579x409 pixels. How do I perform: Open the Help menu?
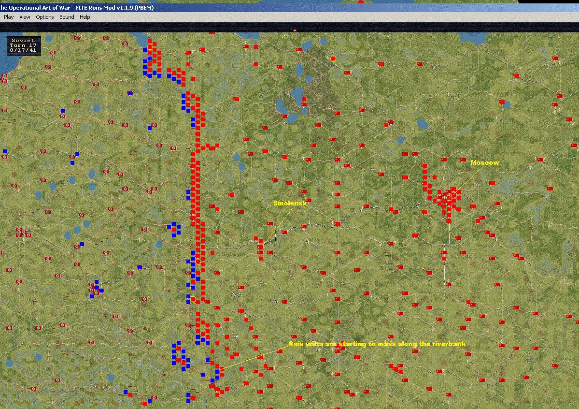[85, 17]
